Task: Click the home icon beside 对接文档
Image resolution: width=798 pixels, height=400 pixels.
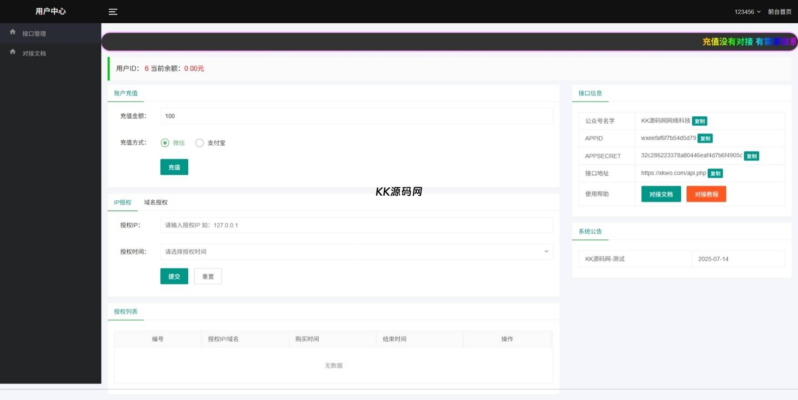Action: pyautogui.click(x=13, y=52)
